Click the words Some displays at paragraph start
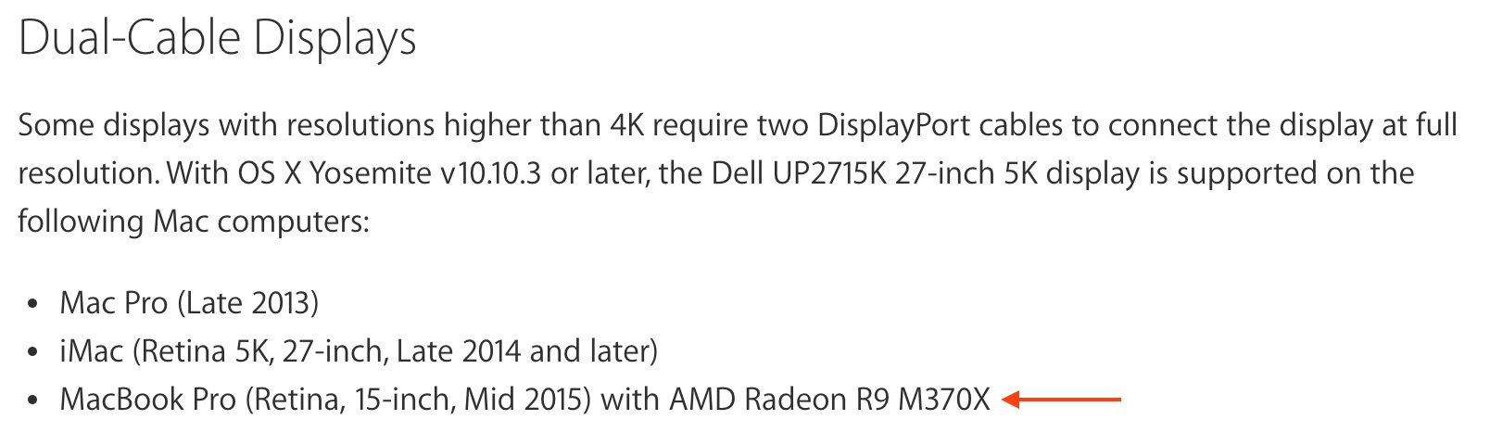The width and height of the screenshot is (1490, 445). (114, 125)
